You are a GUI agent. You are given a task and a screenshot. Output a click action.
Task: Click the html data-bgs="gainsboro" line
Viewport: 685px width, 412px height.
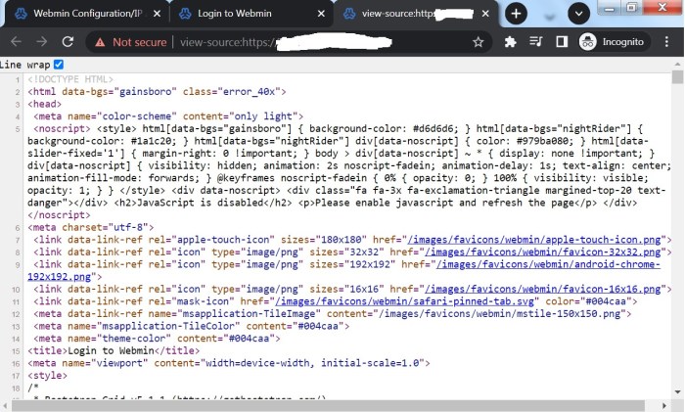coord(157,92)
